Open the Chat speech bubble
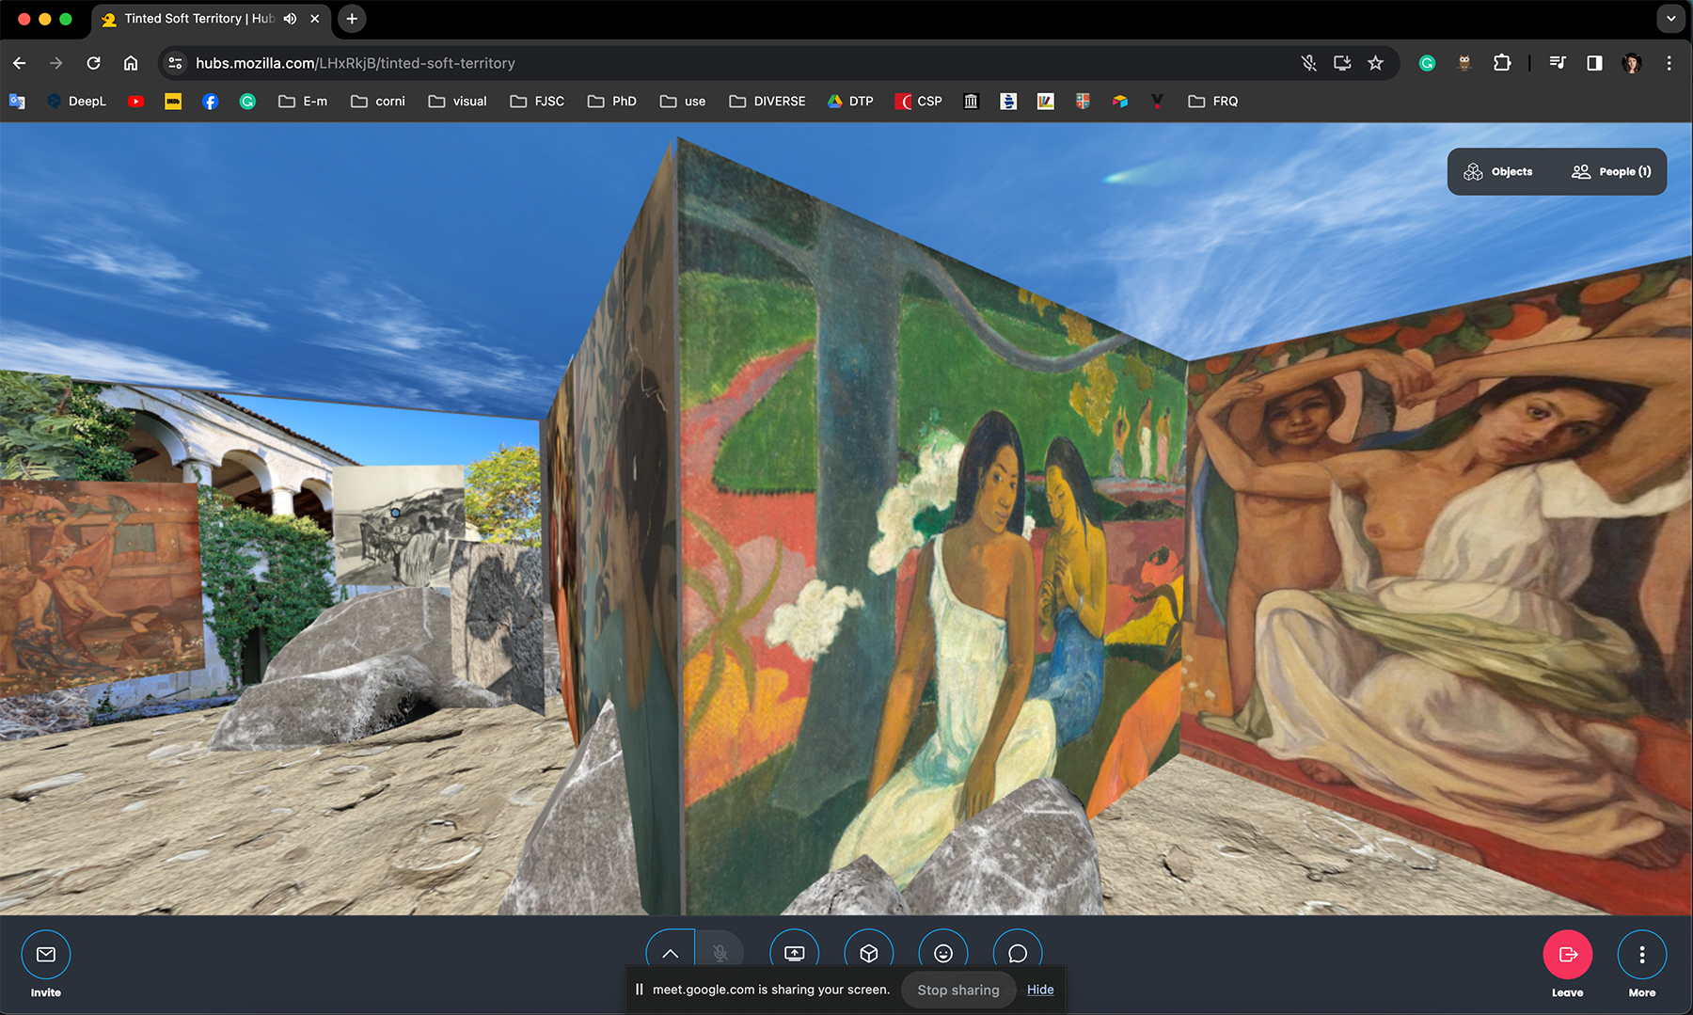Image resolution: width=1693 pixels, height=1015 pixels. [x=1018, y=953]
